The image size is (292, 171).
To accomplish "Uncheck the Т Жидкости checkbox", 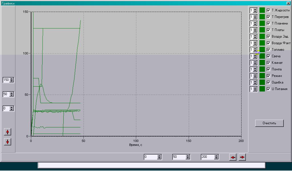I will pos(268,11).
